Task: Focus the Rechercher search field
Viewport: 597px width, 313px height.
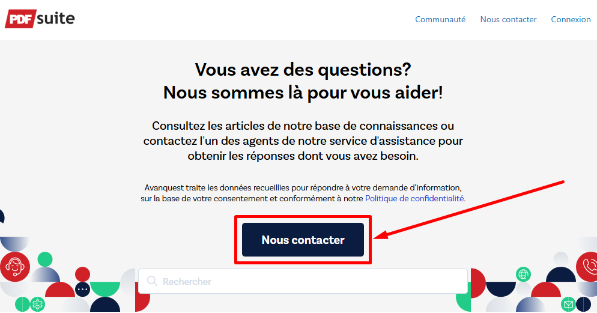Action: click(303, 281)
